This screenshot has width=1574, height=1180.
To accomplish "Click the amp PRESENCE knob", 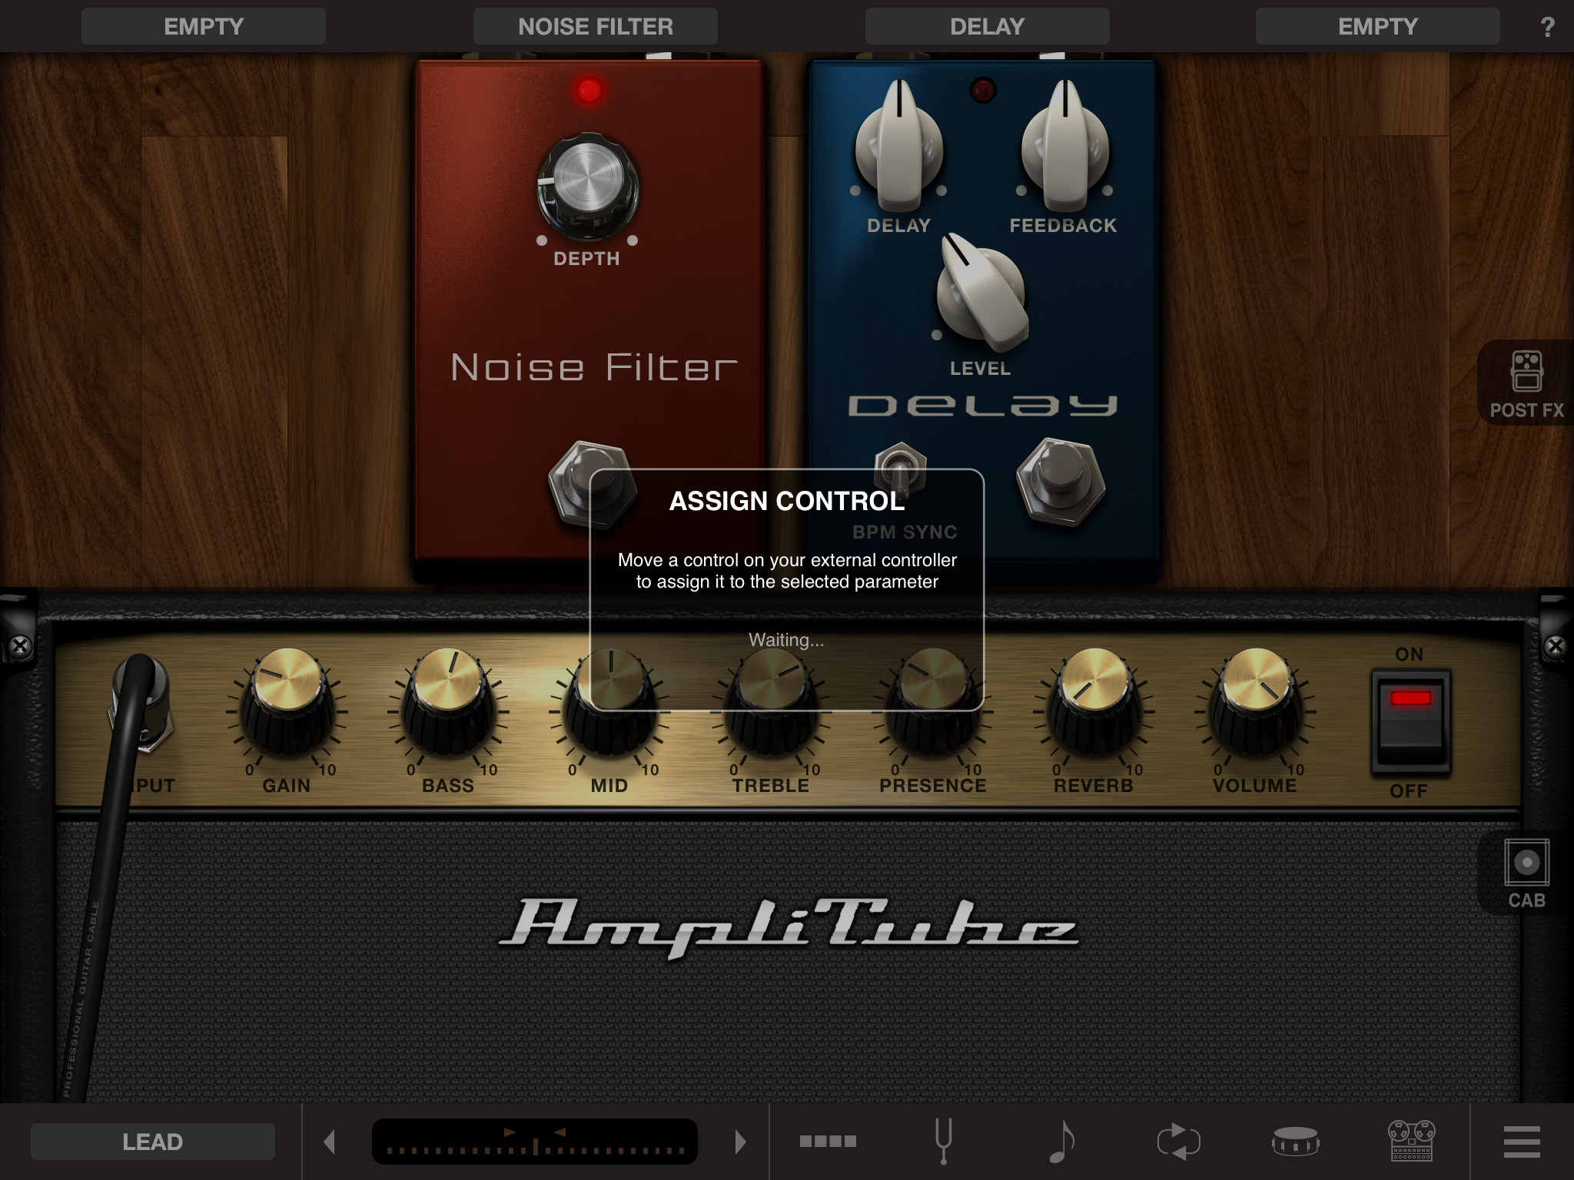I will (x=933, y=701).
